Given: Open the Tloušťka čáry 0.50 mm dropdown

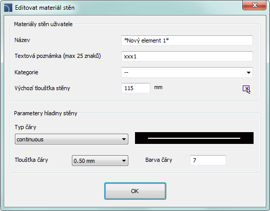Looking at the screenshot, I should tap(100, 161).
